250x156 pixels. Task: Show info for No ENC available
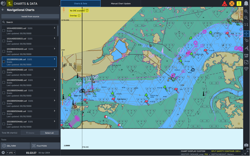coord(87,11)
